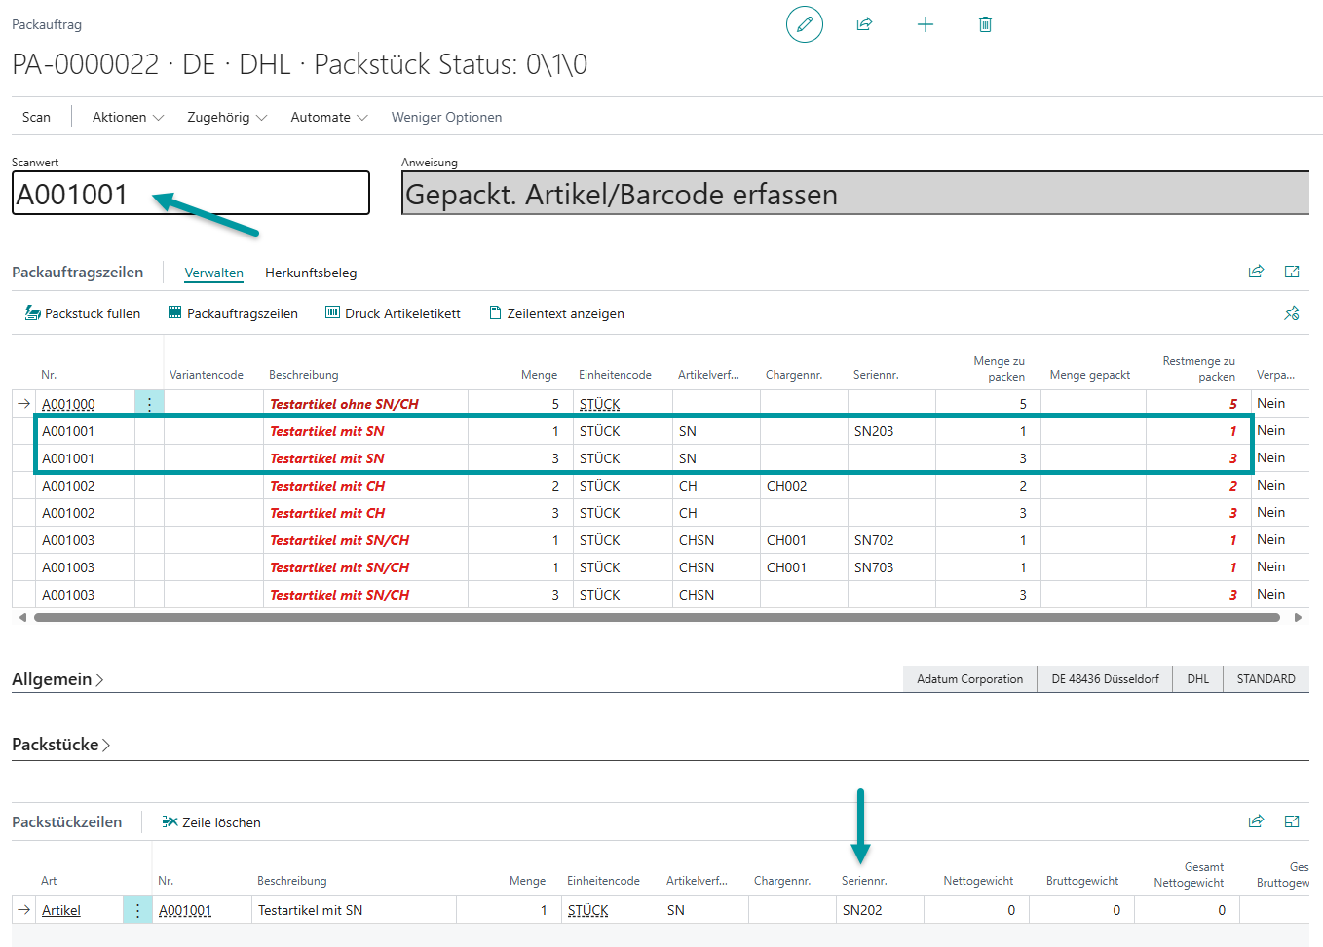Viewport: 1323px width, 947px height.
Task: Click Packstück füllen button
Action: (83, 313)
